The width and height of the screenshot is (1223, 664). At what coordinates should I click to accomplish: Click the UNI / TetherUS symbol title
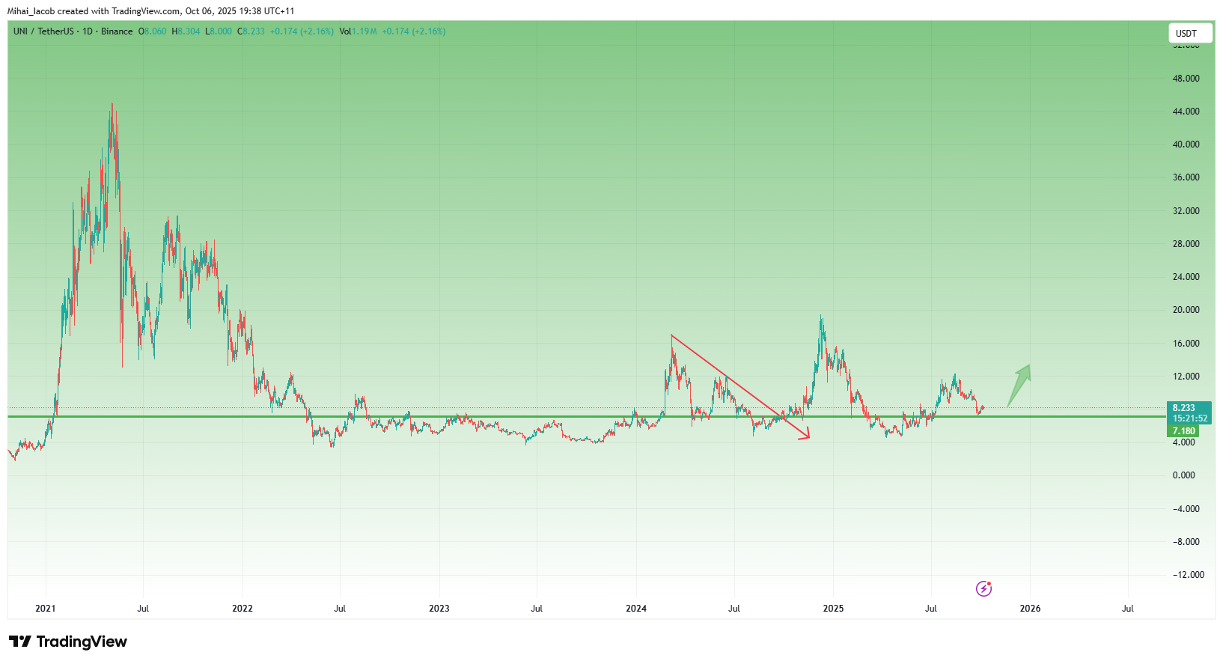pyautogui.click(x=43, y=31)
